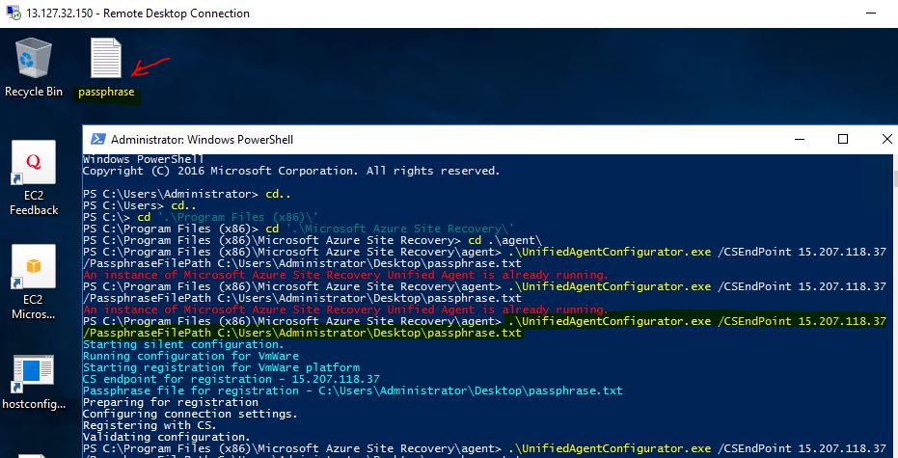
Task: Select the passphrase text file icon
Action: (x=106, y=60)
